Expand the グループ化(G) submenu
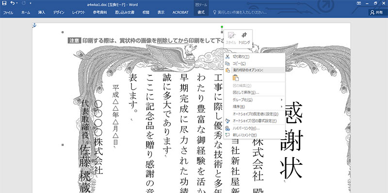The image size is (388, 193). (x=254, y=100)
